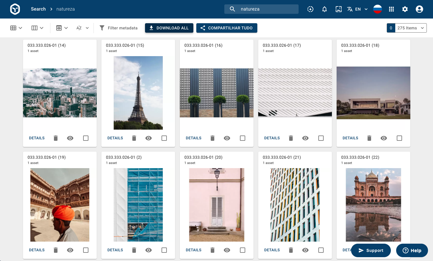Viewport: 433px width, 261px height.
Task: Open DETAILS for 033.333.026-01 (17)
Action: (x=272, y=138)
